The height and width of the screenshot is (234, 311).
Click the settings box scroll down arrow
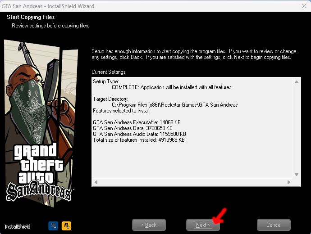coord(297,175)
